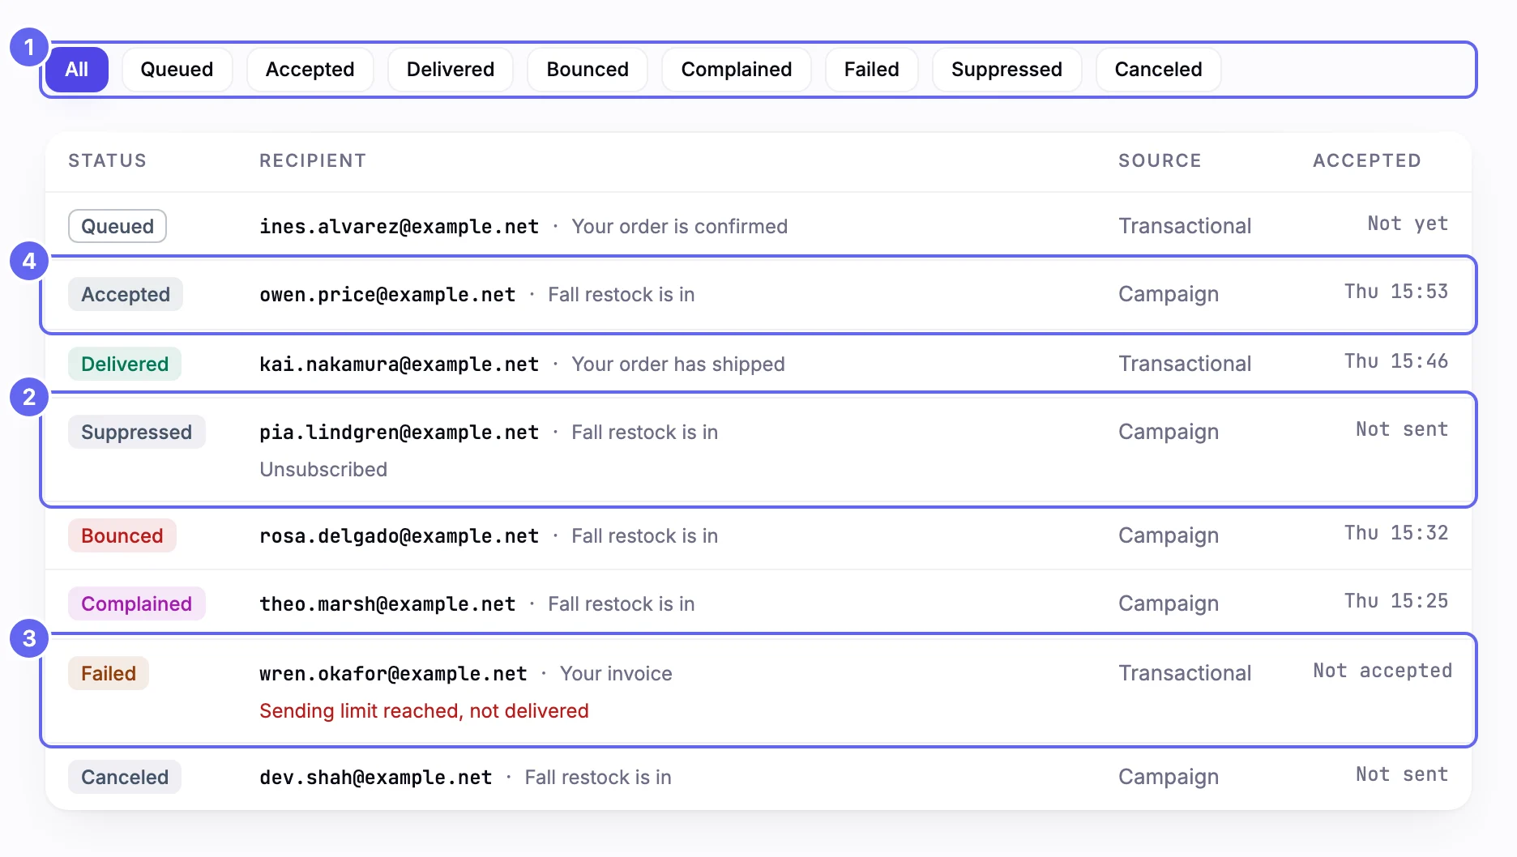Click the purple Complained status badge
The height and width of the screenshot is (857, 1517).
136,603
